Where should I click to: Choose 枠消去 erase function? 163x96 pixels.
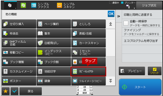coord(19,33)
